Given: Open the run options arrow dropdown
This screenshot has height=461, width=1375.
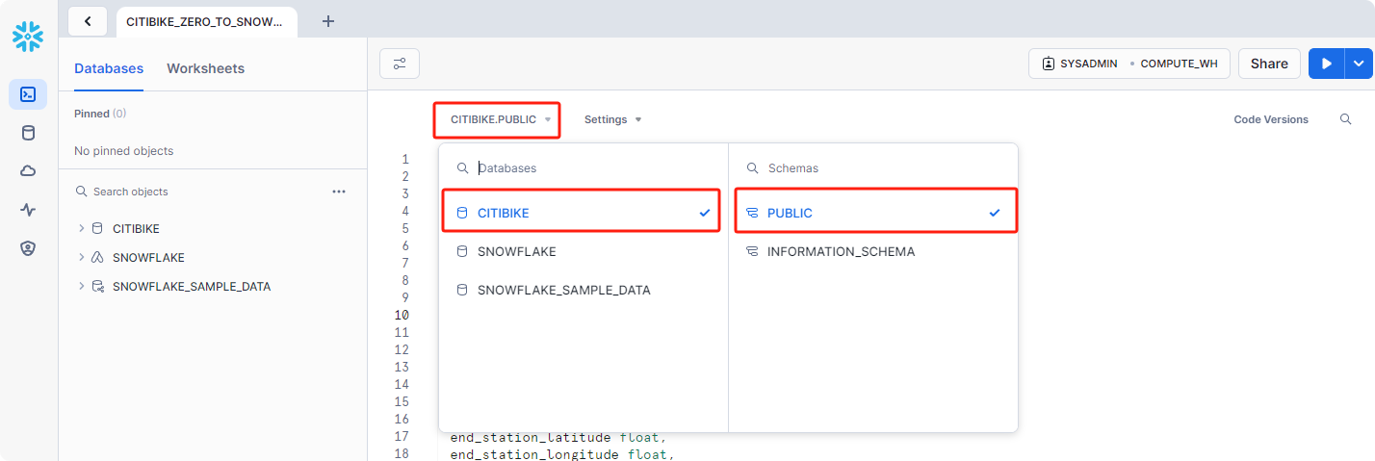Looking at the screenshot, I should pyautogui.click(x=1358, y=64).
